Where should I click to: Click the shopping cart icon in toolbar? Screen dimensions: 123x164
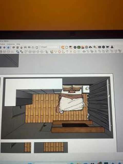(x=107, y=47)
